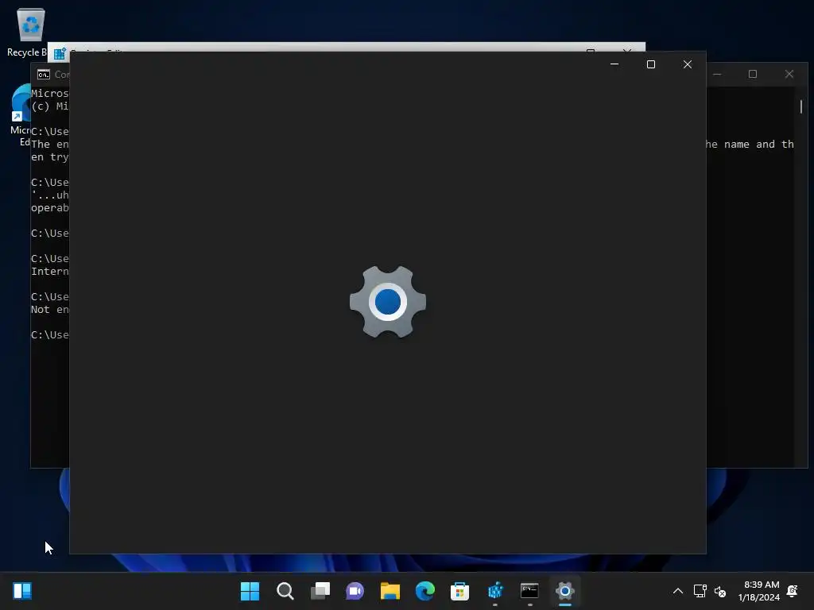Screen dimensions: 814x610
Task: Launch the Teams Chat taskbar icon
Action: pos(355,591)
